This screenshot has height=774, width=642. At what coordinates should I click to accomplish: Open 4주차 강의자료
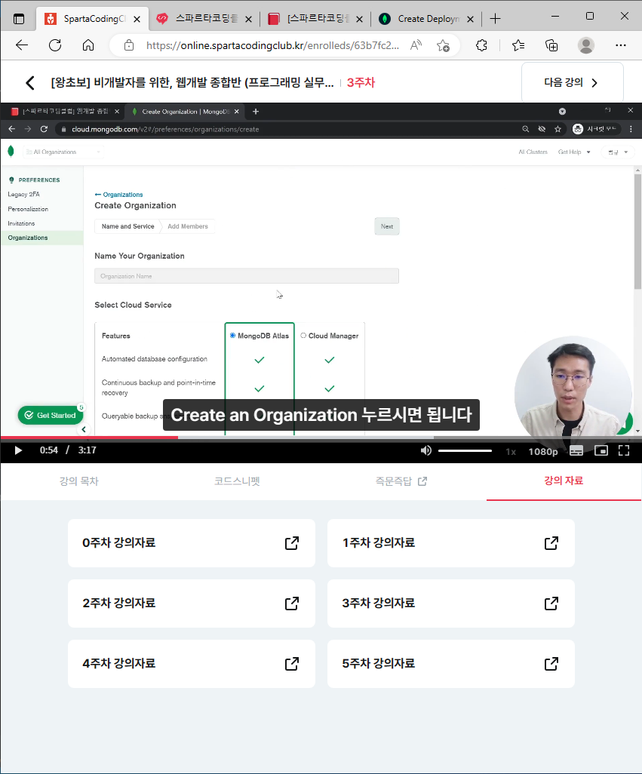click(x=192, y=663)
